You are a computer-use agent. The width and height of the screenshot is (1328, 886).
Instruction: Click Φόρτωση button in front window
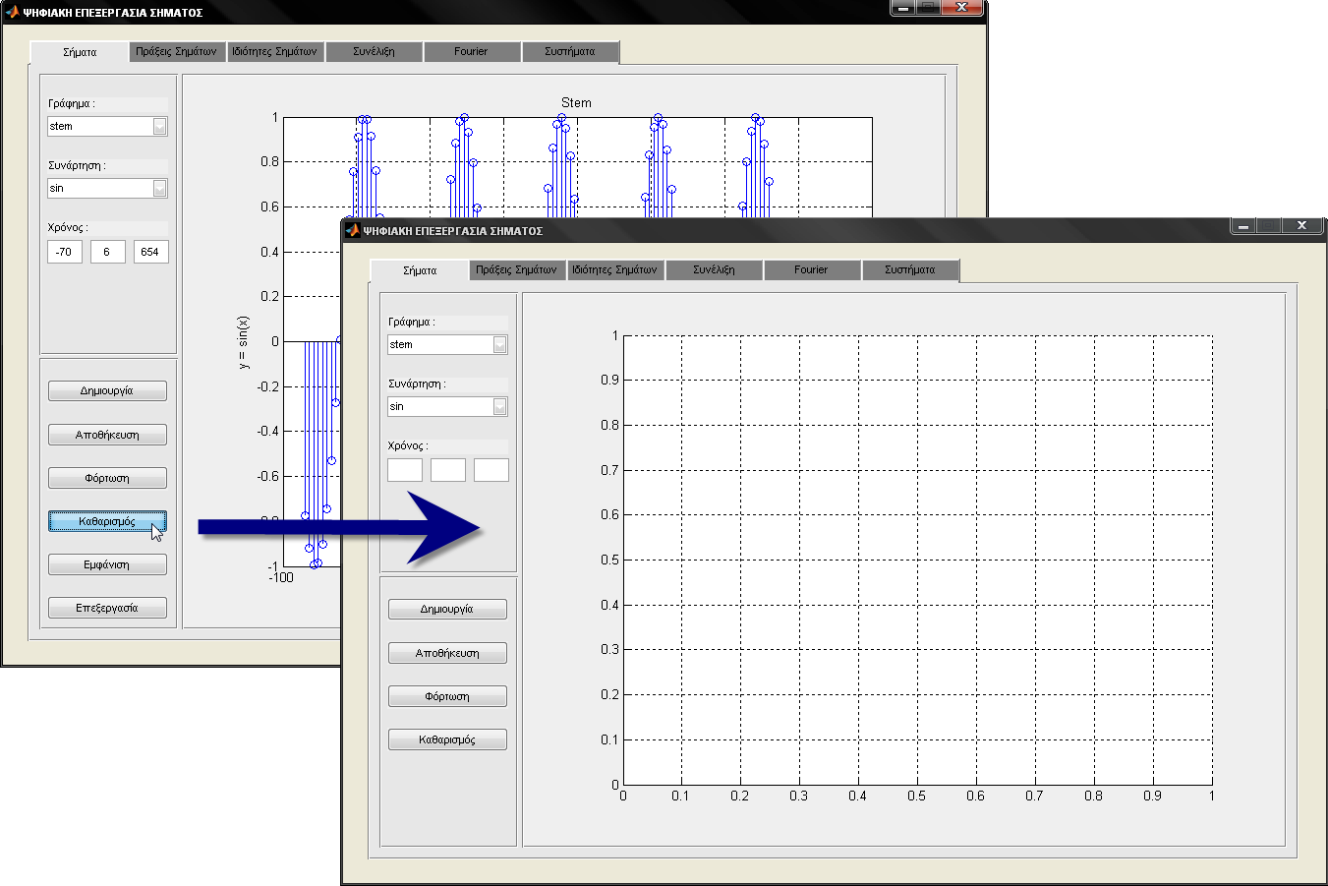click(x=447, y=696)
